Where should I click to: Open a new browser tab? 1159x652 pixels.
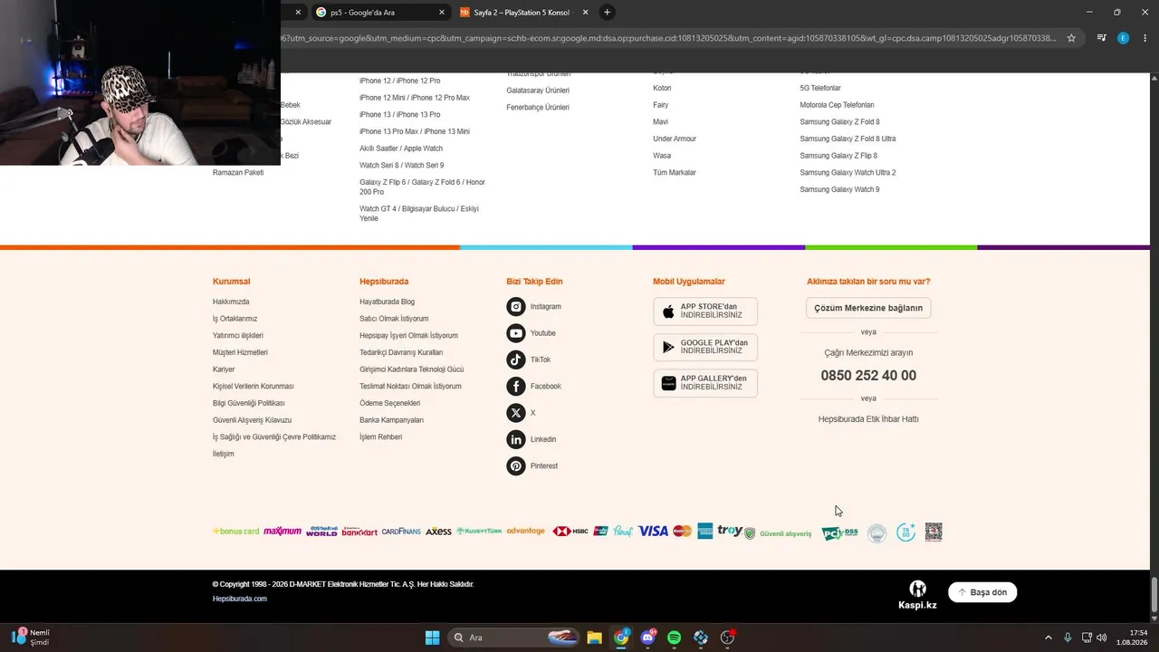click(608, 13)
